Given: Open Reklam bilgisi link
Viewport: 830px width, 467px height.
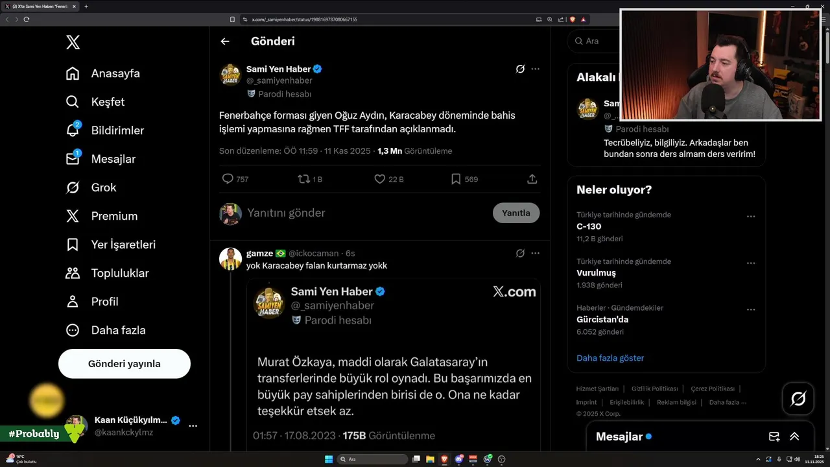Looking at the screenshot, I should coord(676,402).
